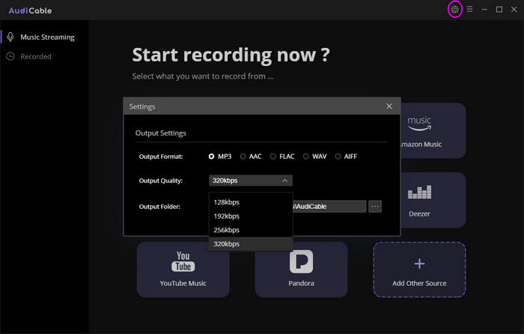
Task: Click the YouTube Music source tile
Action: coord(183,269)
